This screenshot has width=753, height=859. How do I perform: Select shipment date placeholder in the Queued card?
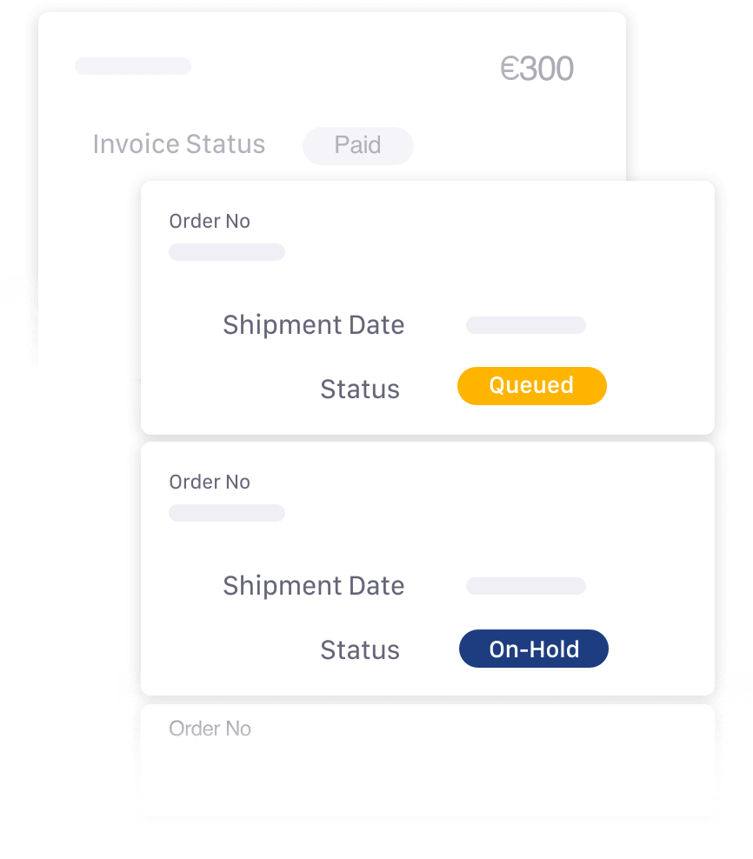pos(526,325)
